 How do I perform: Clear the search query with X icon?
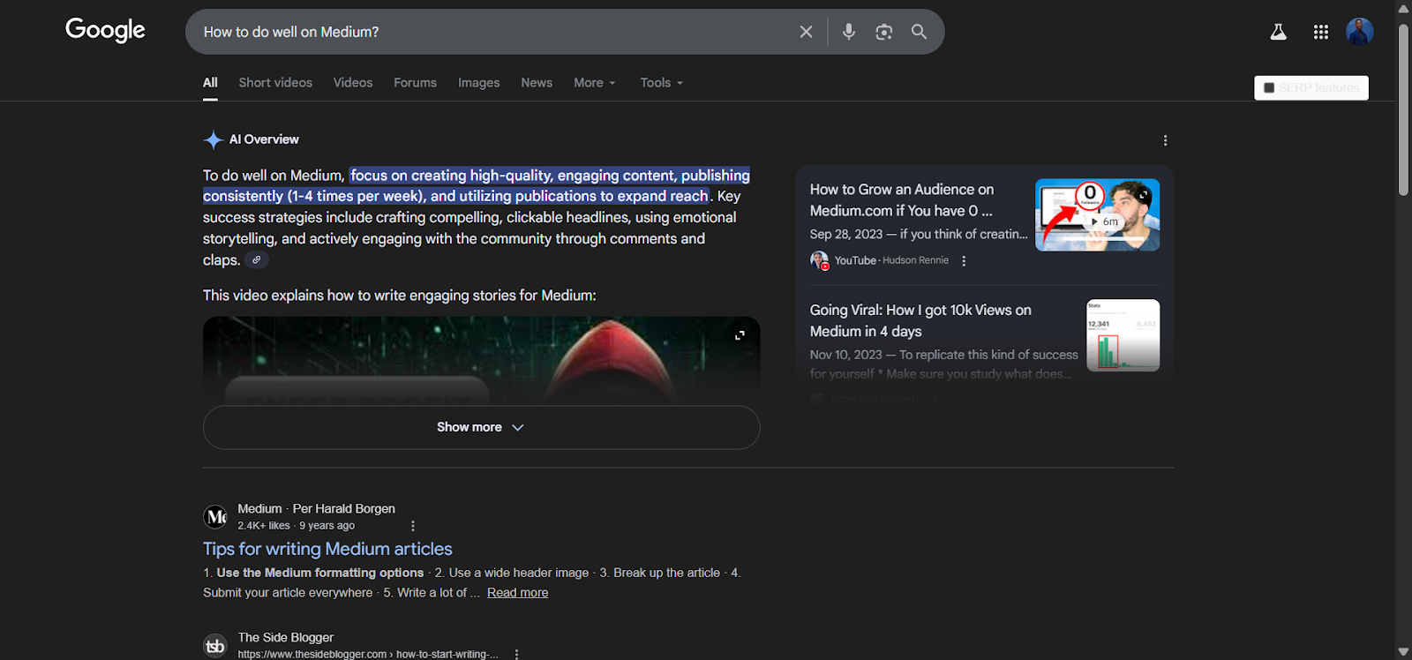(806, 32)
